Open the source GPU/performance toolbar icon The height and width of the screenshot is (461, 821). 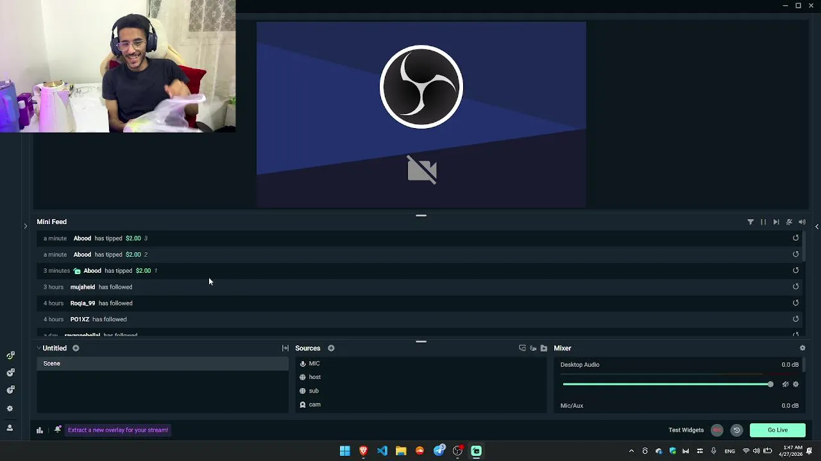tap(533, 348)
